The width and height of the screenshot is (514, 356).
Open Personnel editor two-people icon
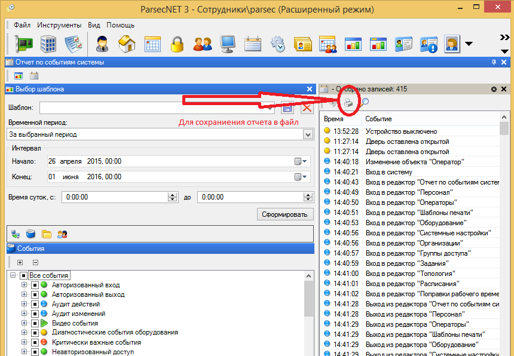(x=202, y=44)
